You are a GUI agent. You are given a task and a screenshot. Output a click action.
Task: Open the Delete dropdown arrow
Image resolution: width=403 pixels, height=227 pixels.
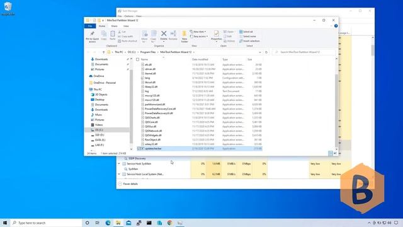(164, 42)
